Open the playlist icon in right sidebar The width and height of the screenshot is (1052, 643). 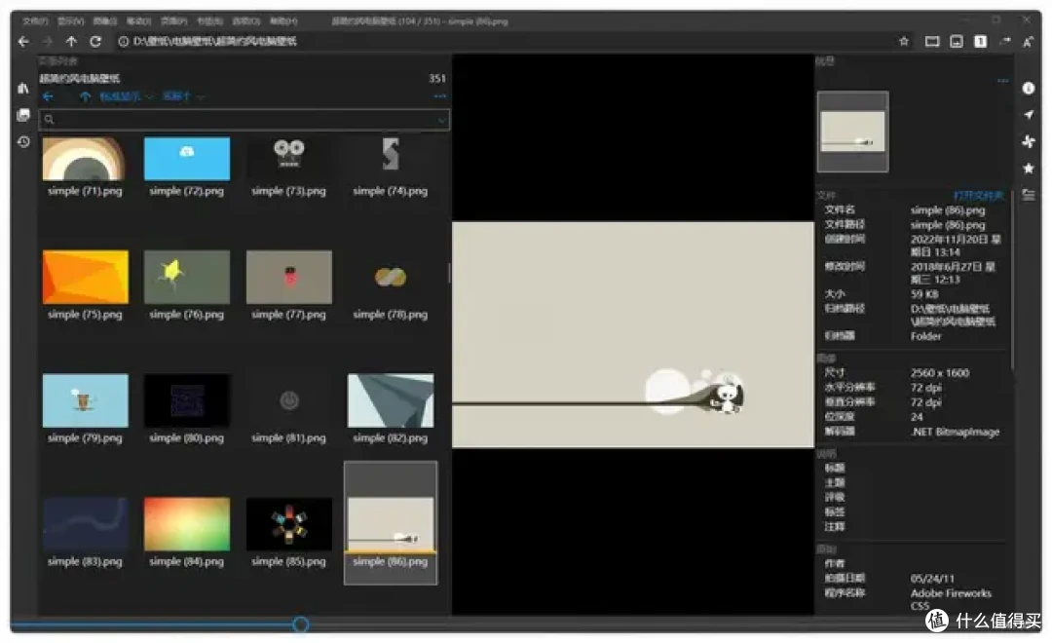[1028, 195]
